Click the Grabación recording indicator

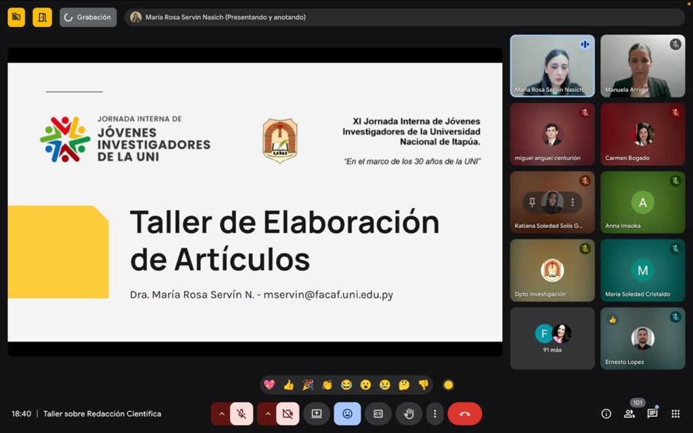click(88, 18)
